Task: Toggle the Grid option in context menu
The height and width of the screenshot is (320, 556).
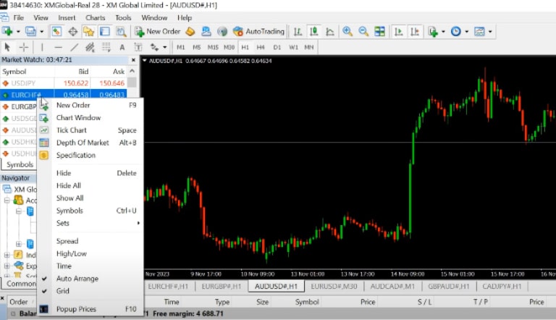Action: [x=63, y=291]
